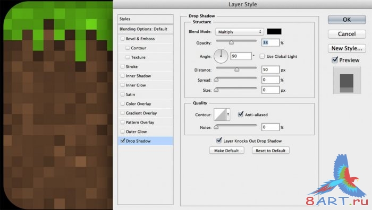The height and width of the screenshot is (210, 372).
Task: Select the Inner Shadow row label
Action: pyautogui.click(x=138, y=76)
